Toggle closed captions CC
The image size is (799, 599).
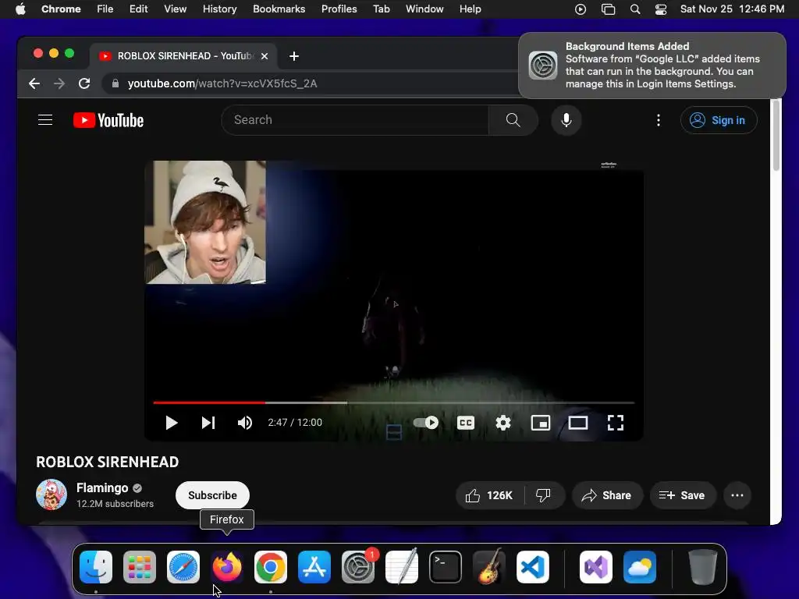click(x=465, y=423)
